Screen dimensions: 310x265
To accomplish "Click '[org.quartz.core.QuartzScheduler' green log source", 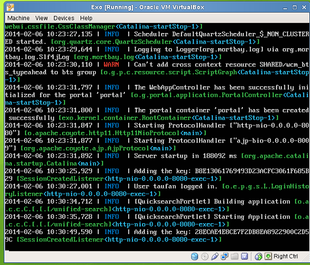I will tap(112, 42).
